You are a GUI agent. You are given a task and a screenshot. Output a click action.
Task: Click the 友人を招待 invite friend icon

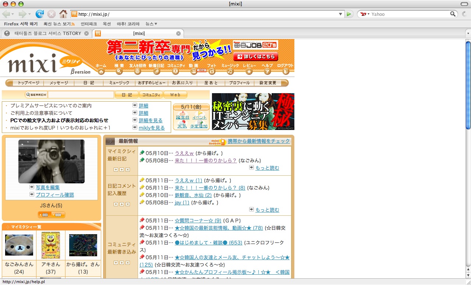tap(138, 71)
